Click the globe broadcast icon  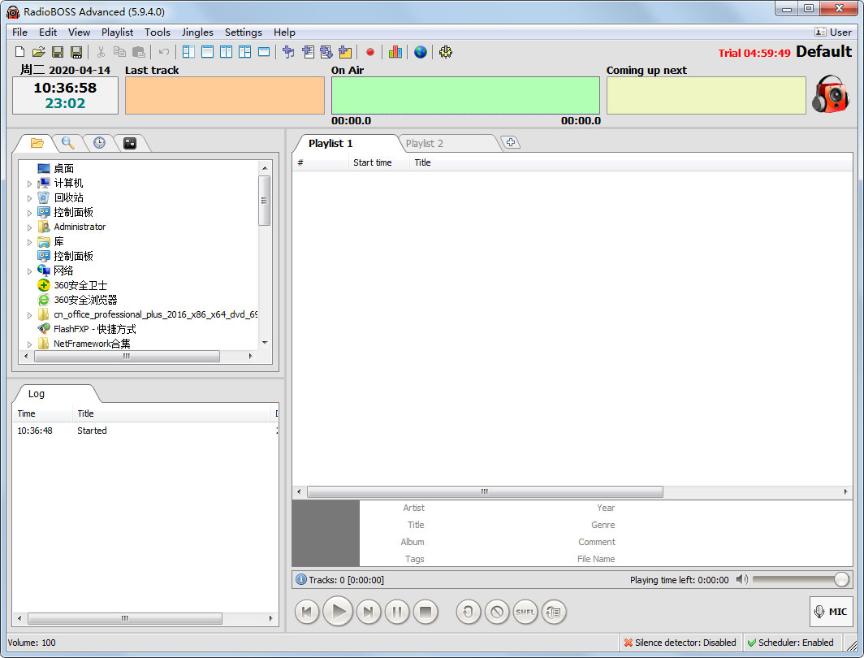[x=420, y=52]
